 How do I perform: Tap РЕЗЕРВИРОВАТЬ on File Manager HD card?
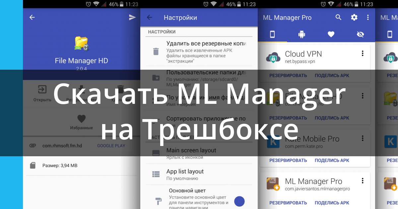pos(288,118)
